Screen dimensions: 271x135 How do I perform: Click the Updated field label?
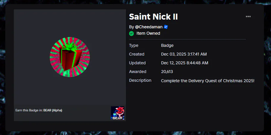(137, 63)
